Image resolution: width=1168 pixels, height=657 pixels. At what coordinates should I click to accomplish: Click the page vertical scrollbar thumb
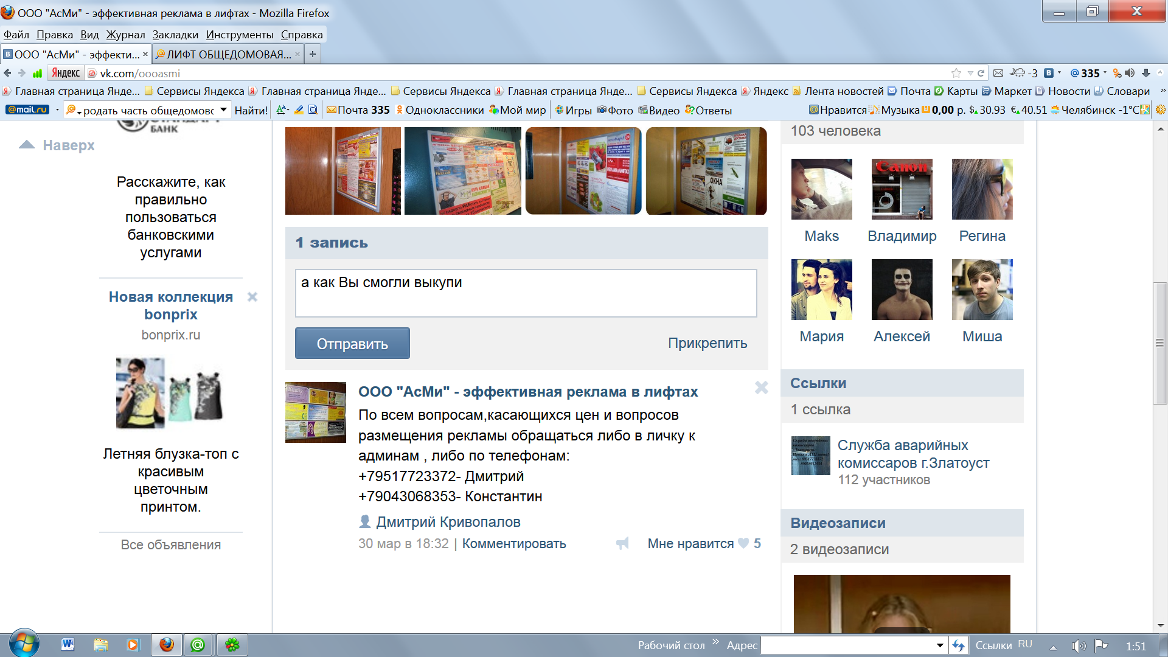click(x=1160, y=344)
